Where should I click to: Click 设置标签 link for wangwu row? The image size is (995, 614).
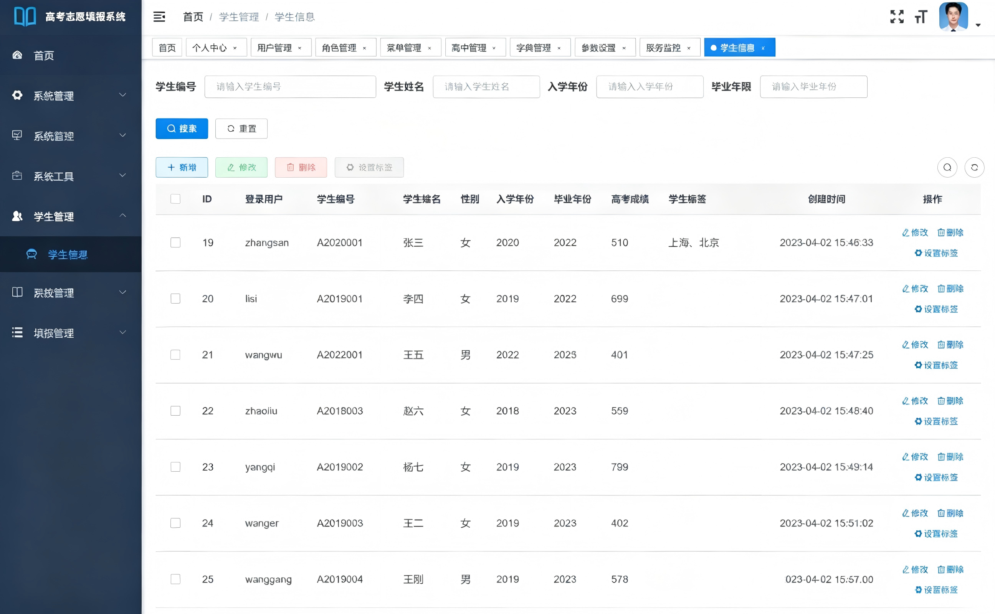[936, 365]
